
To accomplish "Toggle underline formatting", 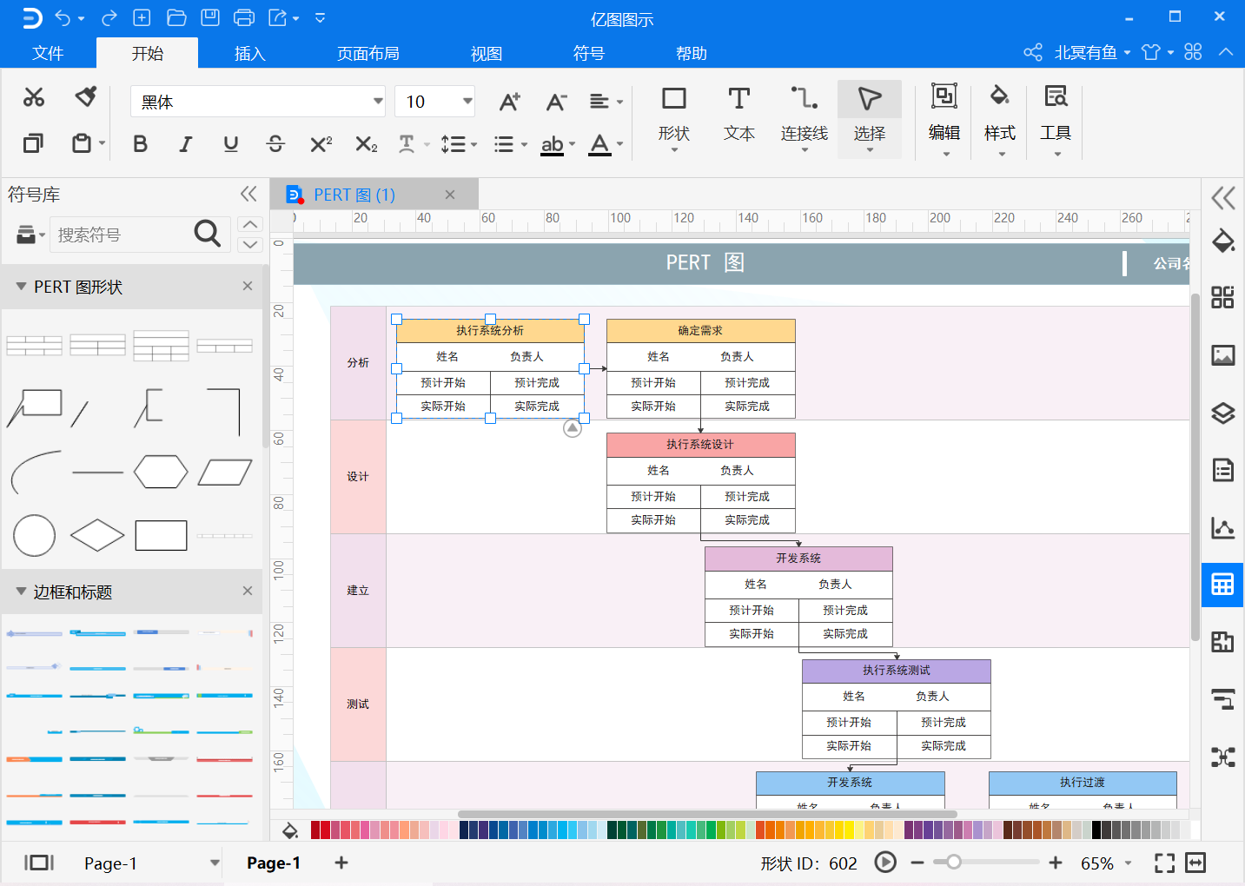I will coord(230,144).
